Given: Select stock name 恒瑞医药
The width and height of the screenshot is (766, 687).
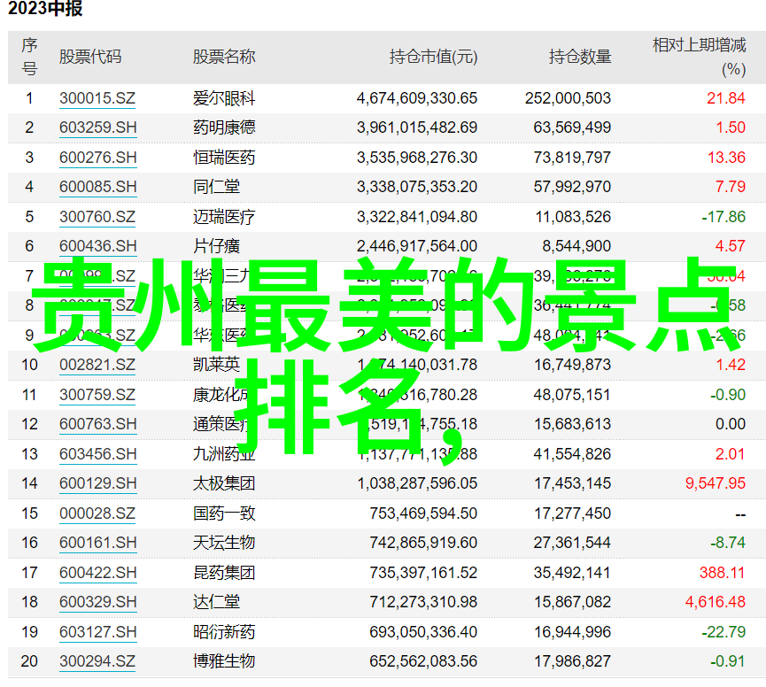Looking at the screenshot, I should [x=224, y=158].
